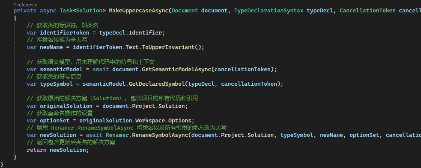Click "typeSymbol" in its var declaration
Viewport: 421px width, 168px height.
(57, 84)
